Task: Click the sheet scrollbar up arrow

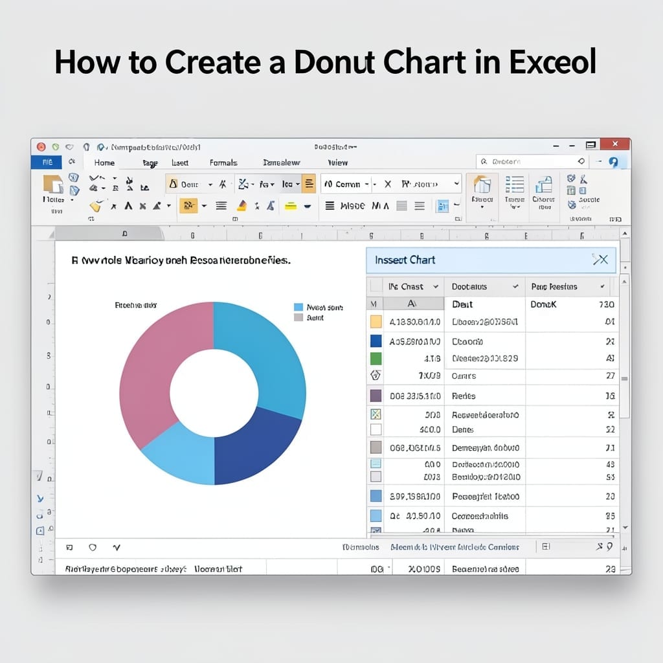Action: pyautogui.click(x=625, y=233)
